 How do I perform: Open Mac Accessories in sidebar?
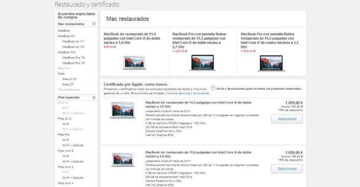tap(68, 90)
